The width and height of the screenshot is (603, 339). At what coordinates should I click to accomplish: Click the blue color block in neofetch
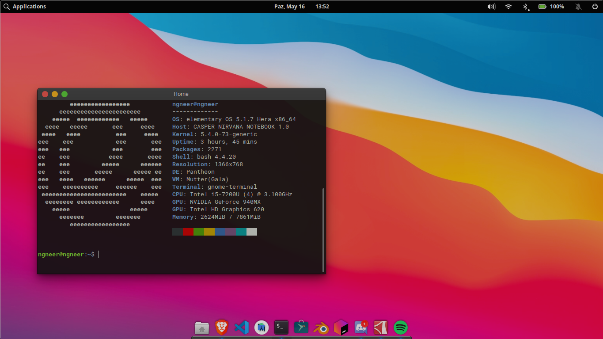[220, 232]
